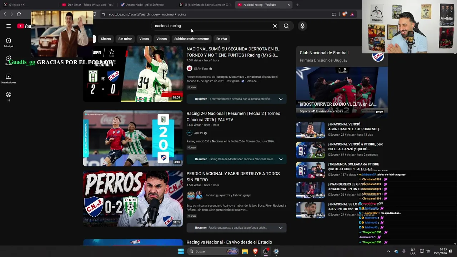Screen dimensions: 457x257
Task: Click the YouTube search text field
Action: pyautogui.click(x=212, y=26)
